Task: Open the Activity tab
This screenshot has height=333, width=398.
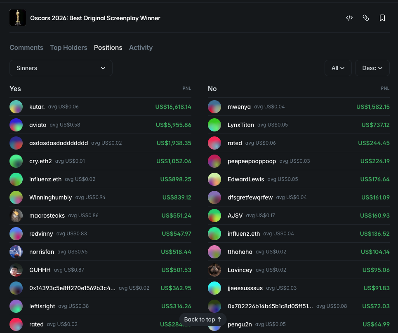Action: pos(141,47)
